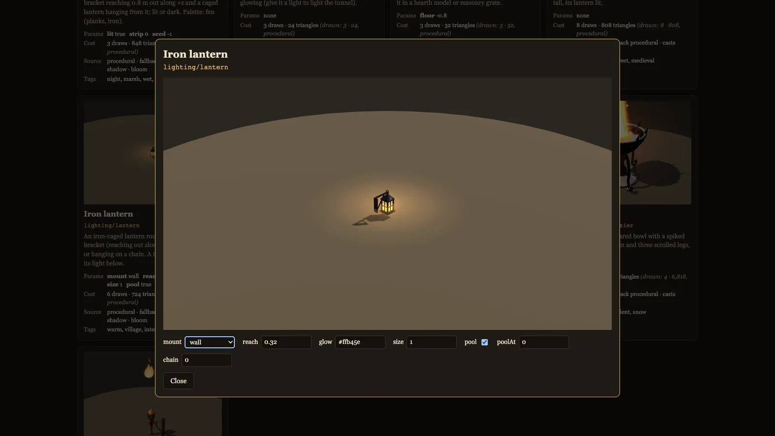775x436 pixels.
Task: Edit the glow color value #ffb45e
Action: [360, 342]
